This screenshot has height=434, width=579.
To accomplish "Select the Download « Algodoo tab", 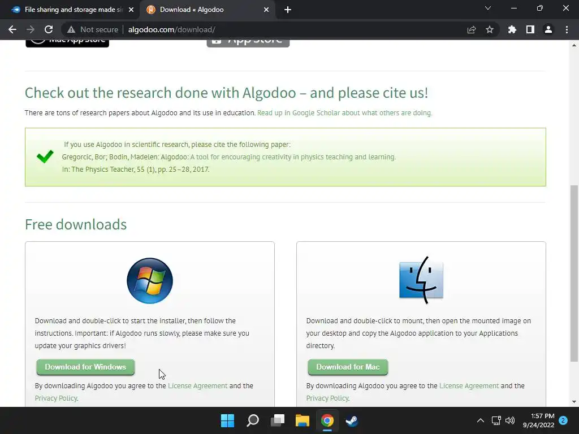I will (207, 10).
